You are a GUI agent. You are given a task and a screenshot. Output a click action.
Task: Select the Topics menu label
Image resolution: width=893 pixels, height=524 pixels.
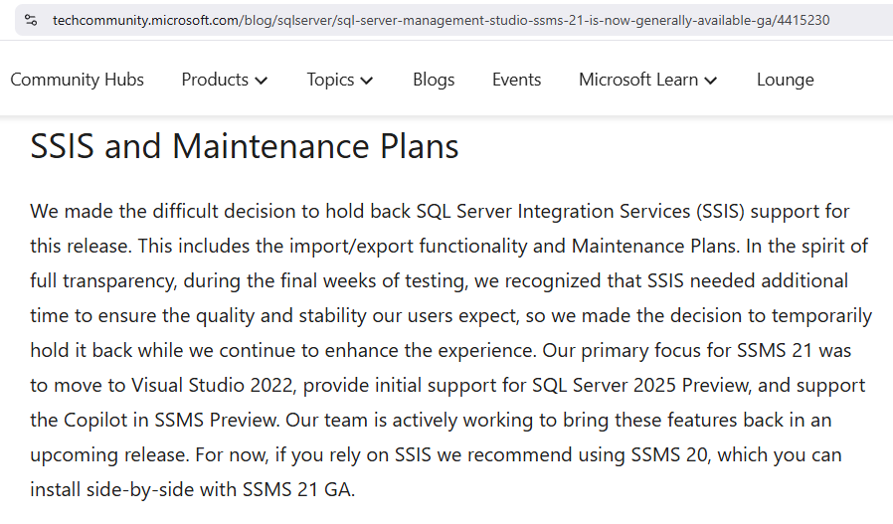pos(330,80)
